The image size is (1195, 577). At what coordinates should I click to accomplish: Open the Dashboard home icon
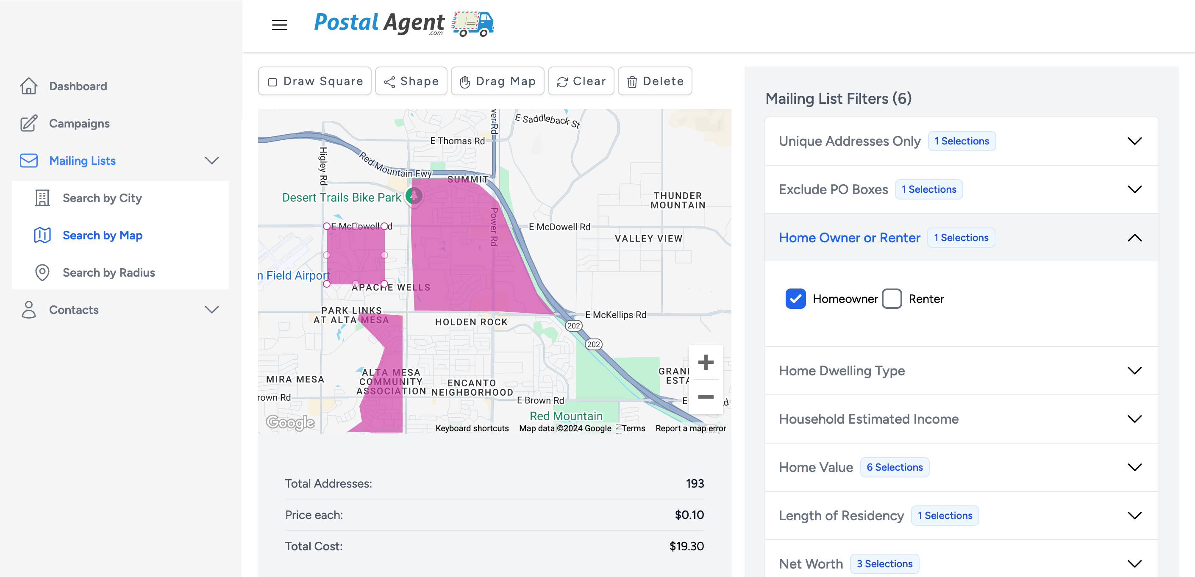(x=29, y=86)
